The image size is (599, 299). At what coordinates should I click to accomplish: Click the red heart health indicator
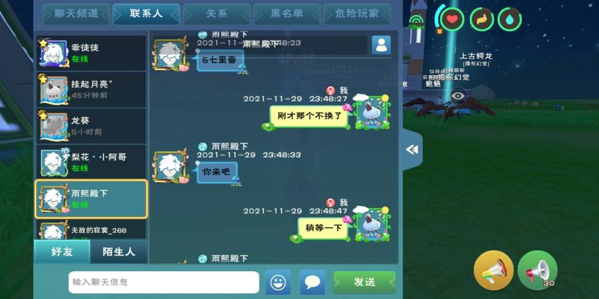click(x=453, y=19)
